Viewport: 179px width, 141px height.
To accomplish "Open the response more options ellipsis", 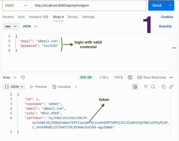I will (x=171, y=77).
